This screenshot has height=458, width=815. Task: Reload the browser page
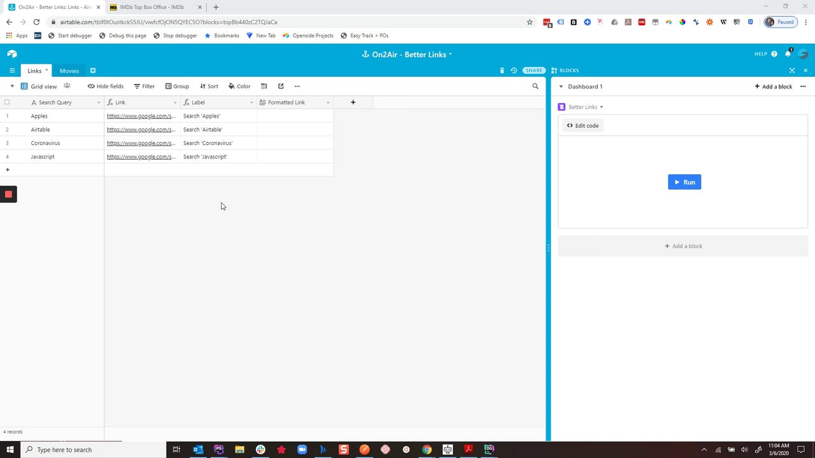point(36,22)
